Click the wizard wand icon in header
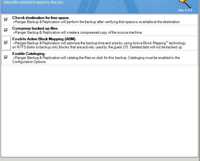This screenshot has height=161, width=200. tap(185, 3)
